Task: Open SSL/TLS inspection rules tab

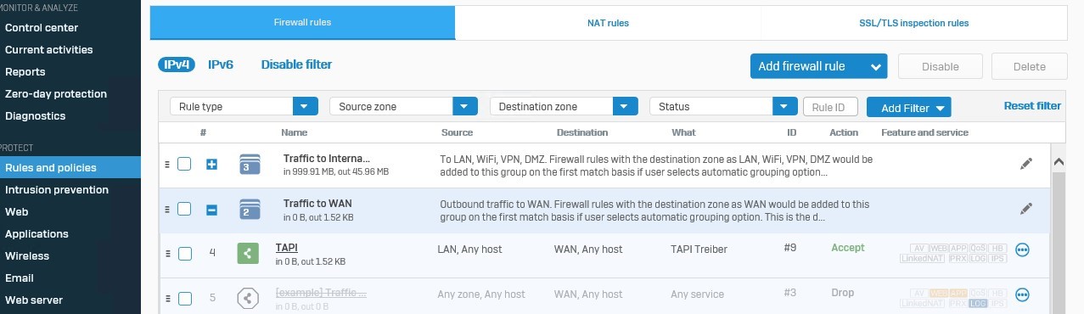Action: pos(913,23)
